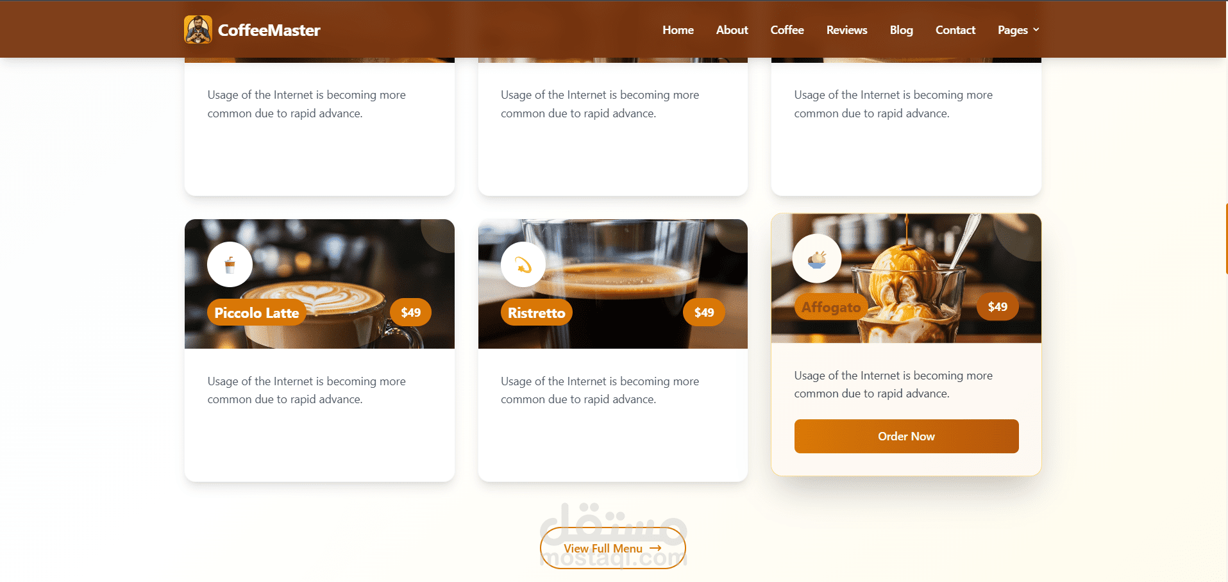
Task: Select Contact in the navigation bar
Action: pyautogui.click(x=955, y=30)
